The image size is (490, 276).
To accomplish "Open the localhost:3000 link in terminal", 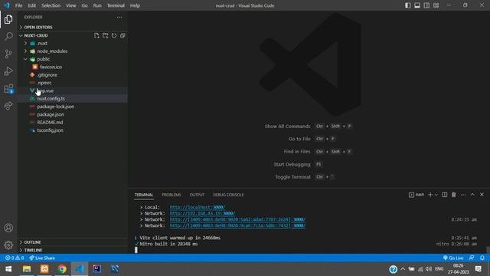I will [x=198, y=207].
